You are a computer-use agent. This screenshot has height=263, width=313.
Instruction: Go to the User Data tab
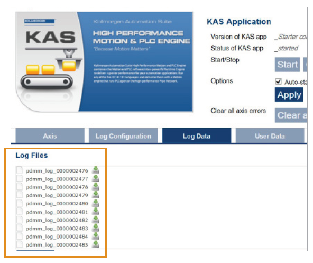[x=270, y=136]
